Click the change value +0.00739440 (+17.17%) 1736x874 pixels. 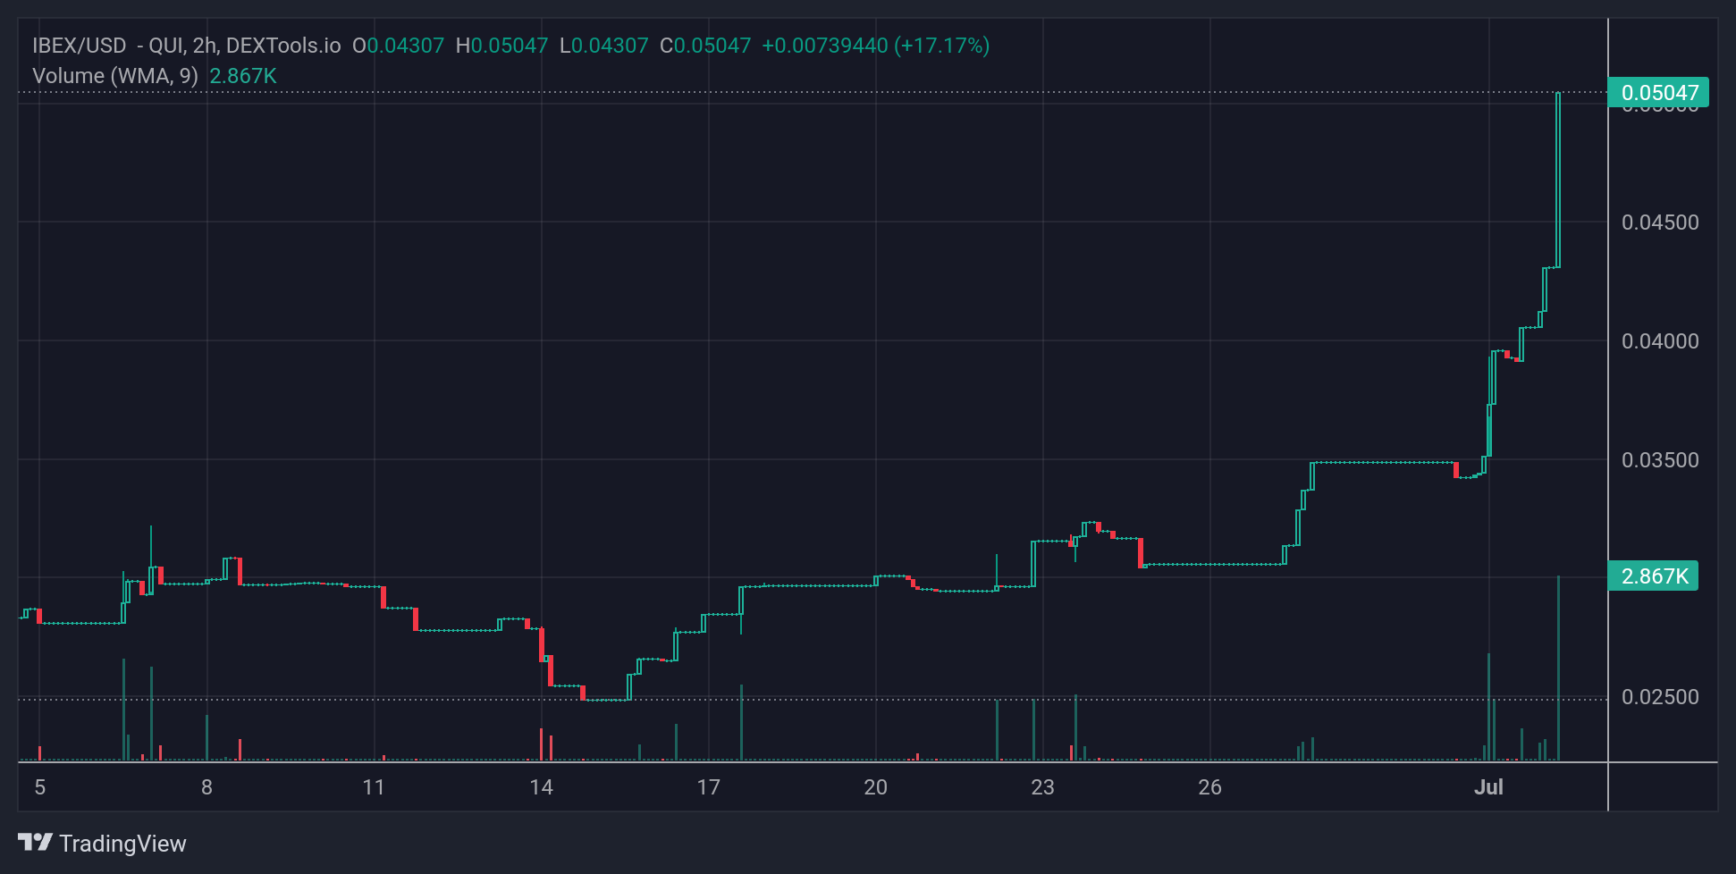pos(875,46)
